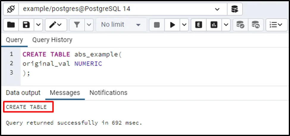Image resolution: width=290 pixels, height=136 pixels.
Task: Click the Execute query play button
Action: point(173,25)
